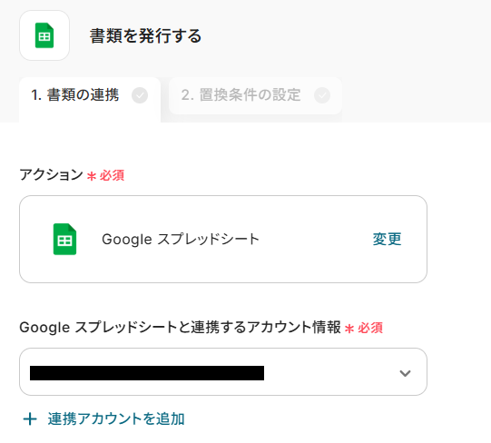
Task: Click the 書類を発行する page title
Action: tap(145, 35)
